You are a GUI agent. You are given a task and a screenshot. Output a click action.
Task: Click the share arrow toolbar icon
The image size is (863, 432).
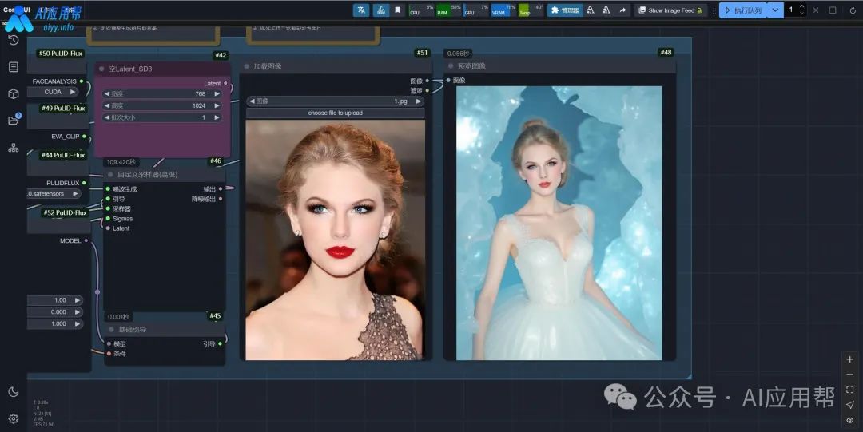click(x=622, y=10)
